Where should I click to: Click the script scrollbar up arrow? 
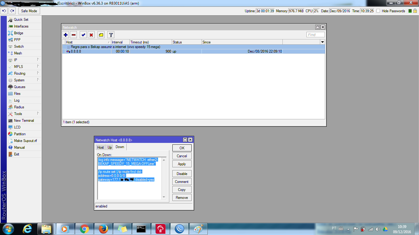(164, 160)
